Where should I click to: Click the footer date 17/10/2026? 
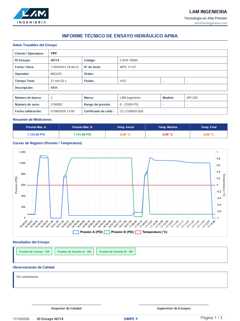pos(21,319)
